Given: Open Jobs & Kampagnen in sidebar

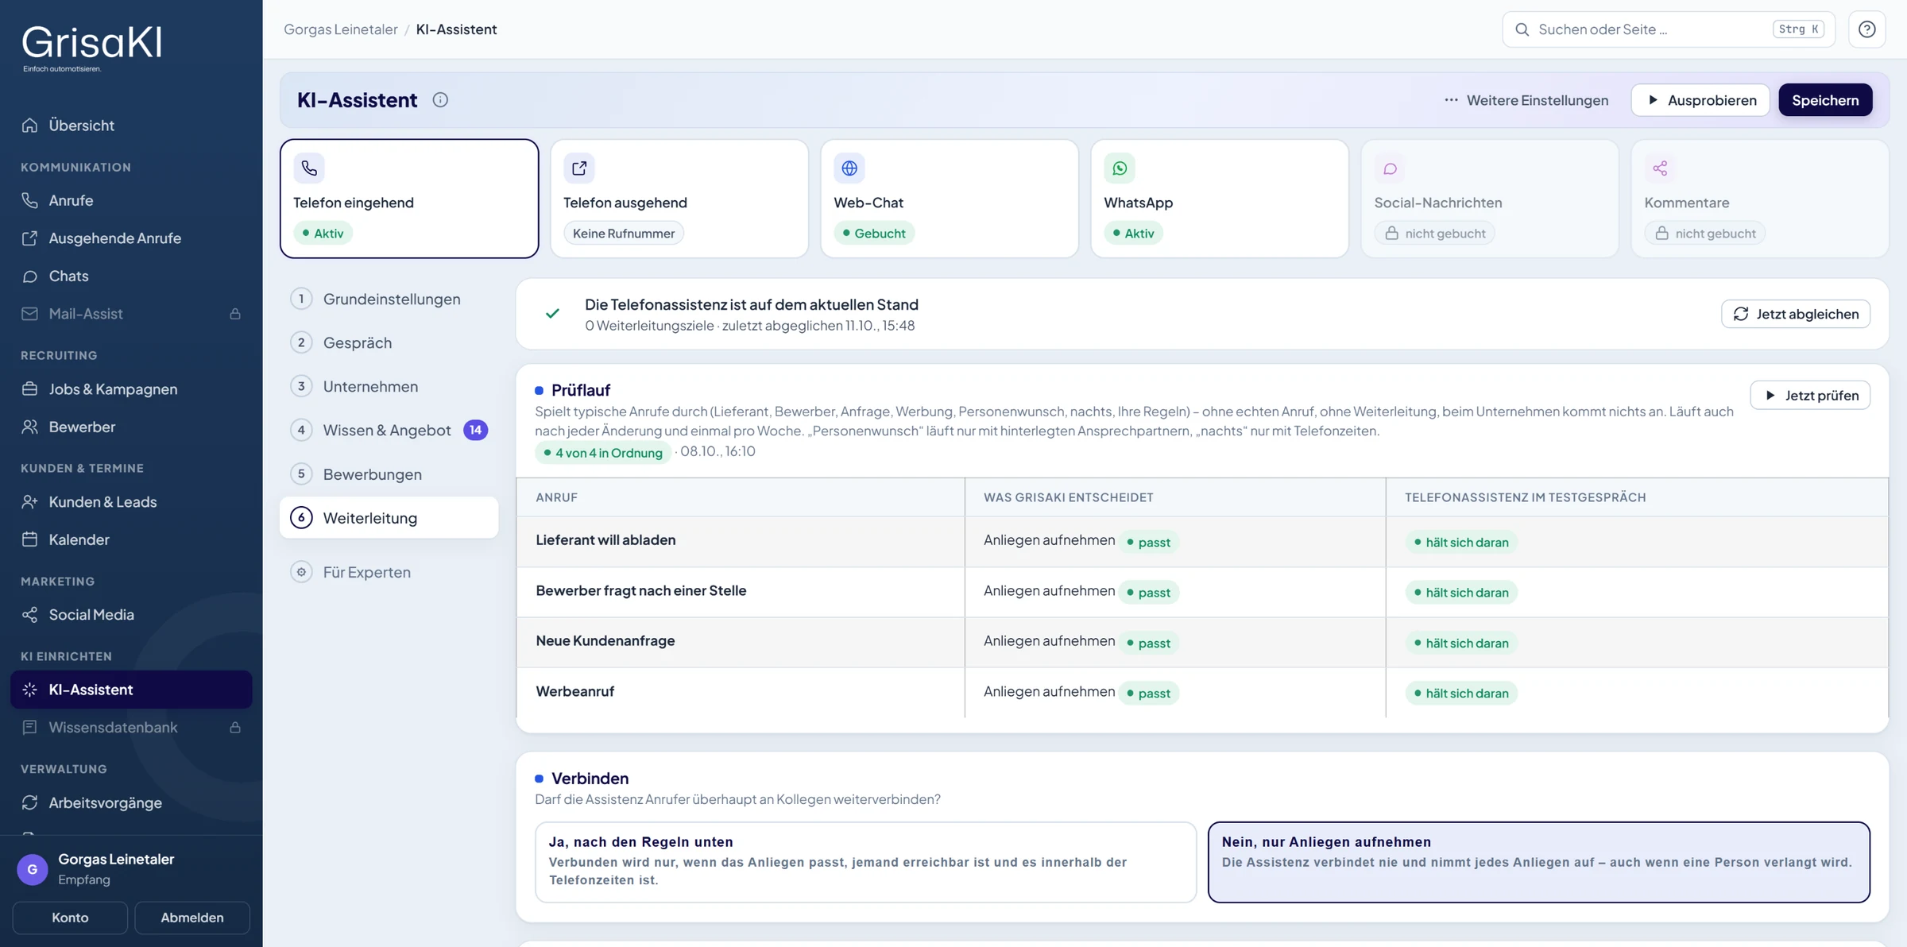Looking at the screenshot, I should tap(131, 389).
